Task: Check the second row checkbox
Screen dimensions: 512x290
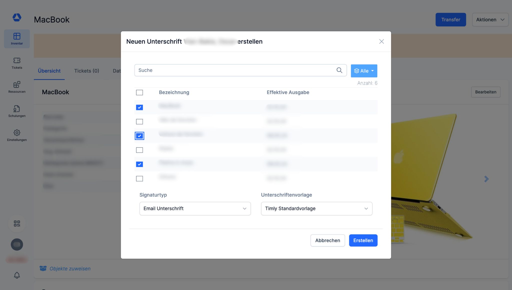Action: 139,121
